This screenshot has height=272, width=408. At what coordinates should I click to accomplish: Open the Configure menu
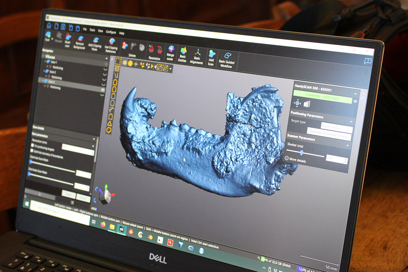coord(111,32)
